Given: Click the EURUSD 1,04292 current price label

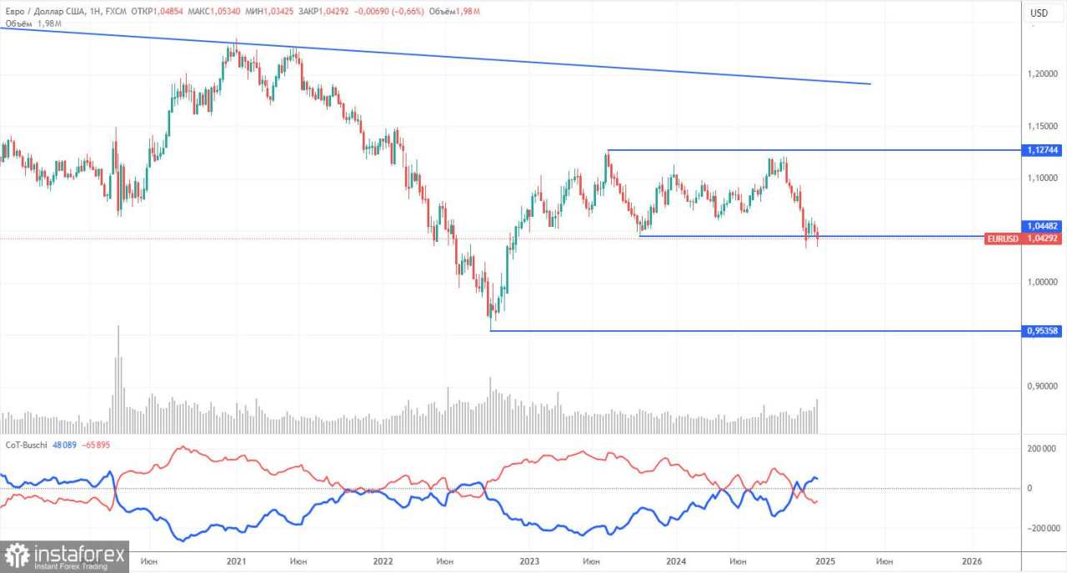Looking at the screenshot, I should pyautogui.click(x=1023, y=239).
